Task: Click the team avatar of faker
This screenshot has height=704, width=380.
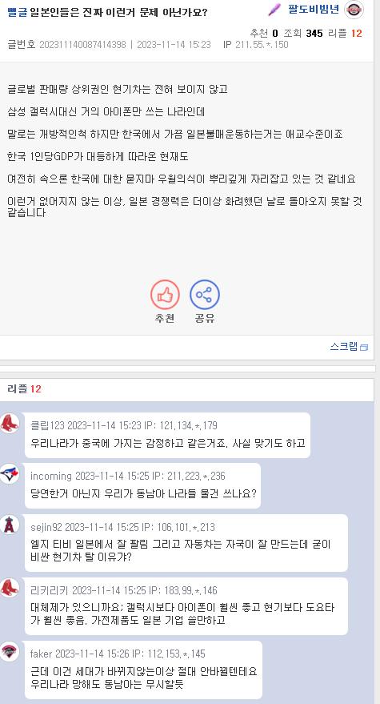Action: coord(10,651)
